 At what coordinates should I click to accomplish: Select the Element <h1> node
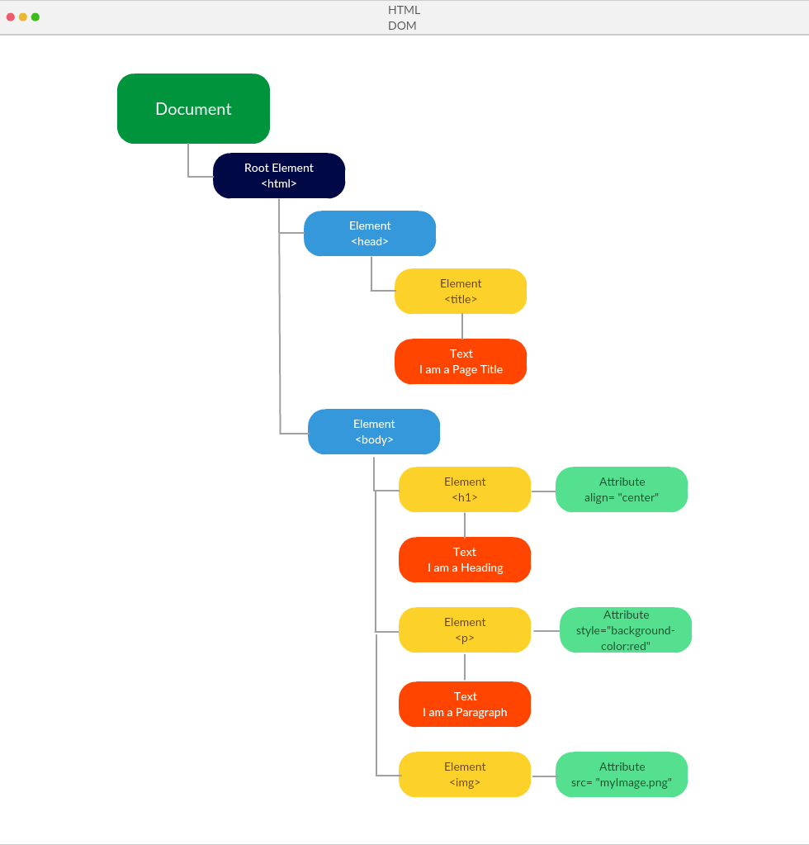[x=465, y=489]
